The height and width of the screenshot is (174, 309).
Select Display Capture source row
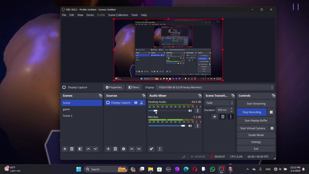125,103
